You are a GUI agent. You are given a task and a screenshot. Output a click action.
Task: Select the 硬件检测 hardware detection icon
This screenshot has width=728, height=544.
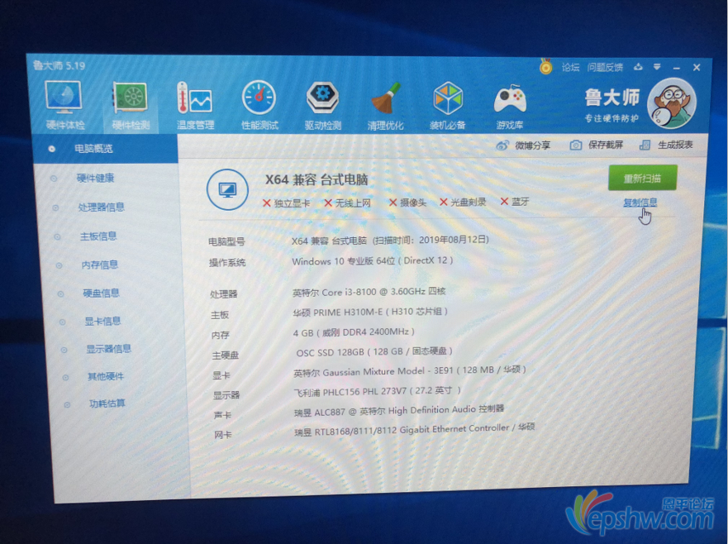[131, 106]
